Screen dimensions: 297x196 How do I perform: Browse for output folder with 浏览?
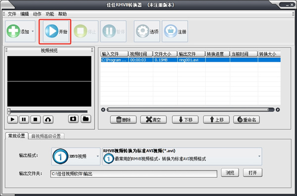click(230, 173)
